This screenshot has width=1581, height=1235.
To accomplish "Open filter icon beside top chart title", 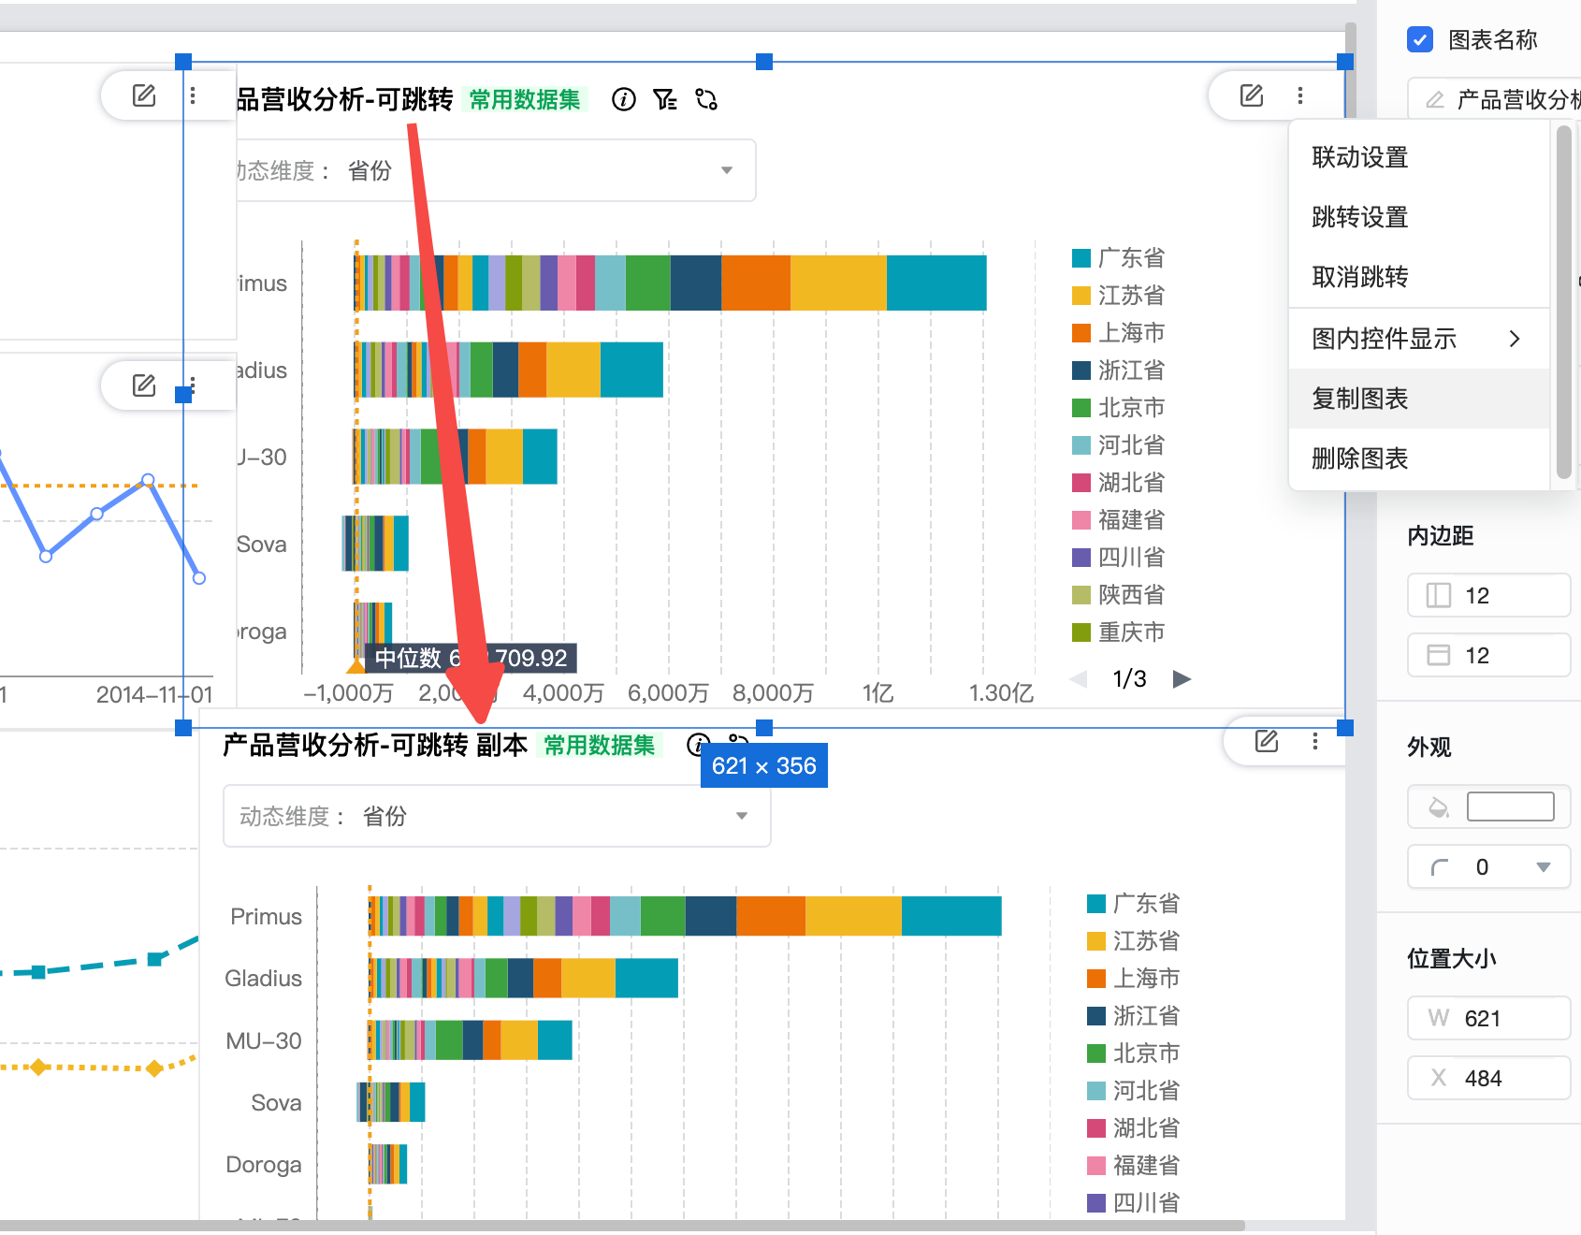I will 665,99.
